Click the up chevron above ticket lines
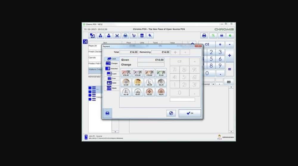 click(193, 44)
